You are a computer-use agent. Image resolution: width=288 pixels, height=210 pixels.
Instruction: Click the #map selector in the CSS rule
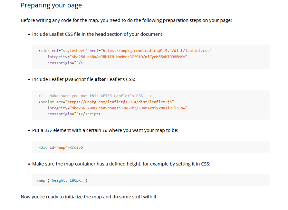coord(41,180)
